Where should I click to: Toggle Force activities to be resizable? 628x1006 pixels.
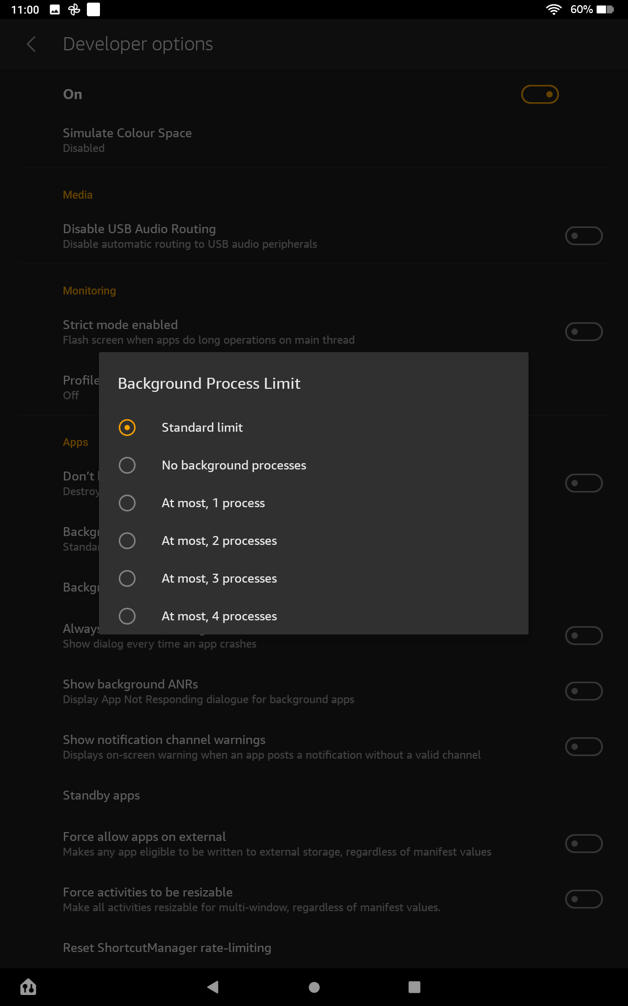point(584,899)
